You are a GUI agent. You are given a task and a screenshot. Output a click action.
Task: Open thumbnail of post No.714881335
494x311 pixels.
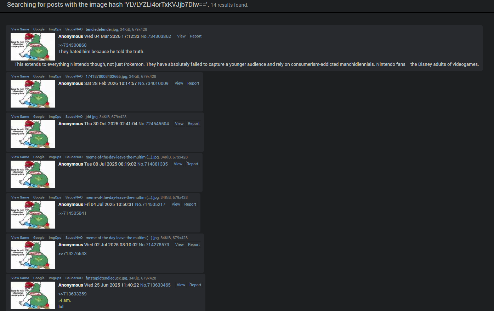click(33, 174)
